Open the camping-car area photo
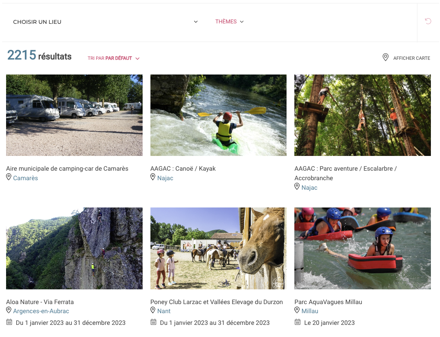Image resolution: width=440 pixels, height=337 pixels. [x=74, y=115]
